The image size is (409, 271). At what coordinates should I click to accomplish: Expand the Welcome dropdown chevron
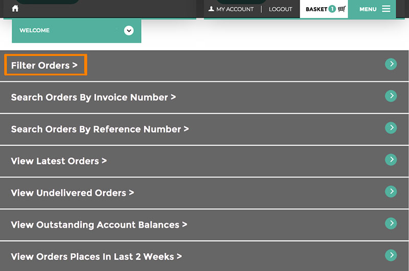coord(129,31)
